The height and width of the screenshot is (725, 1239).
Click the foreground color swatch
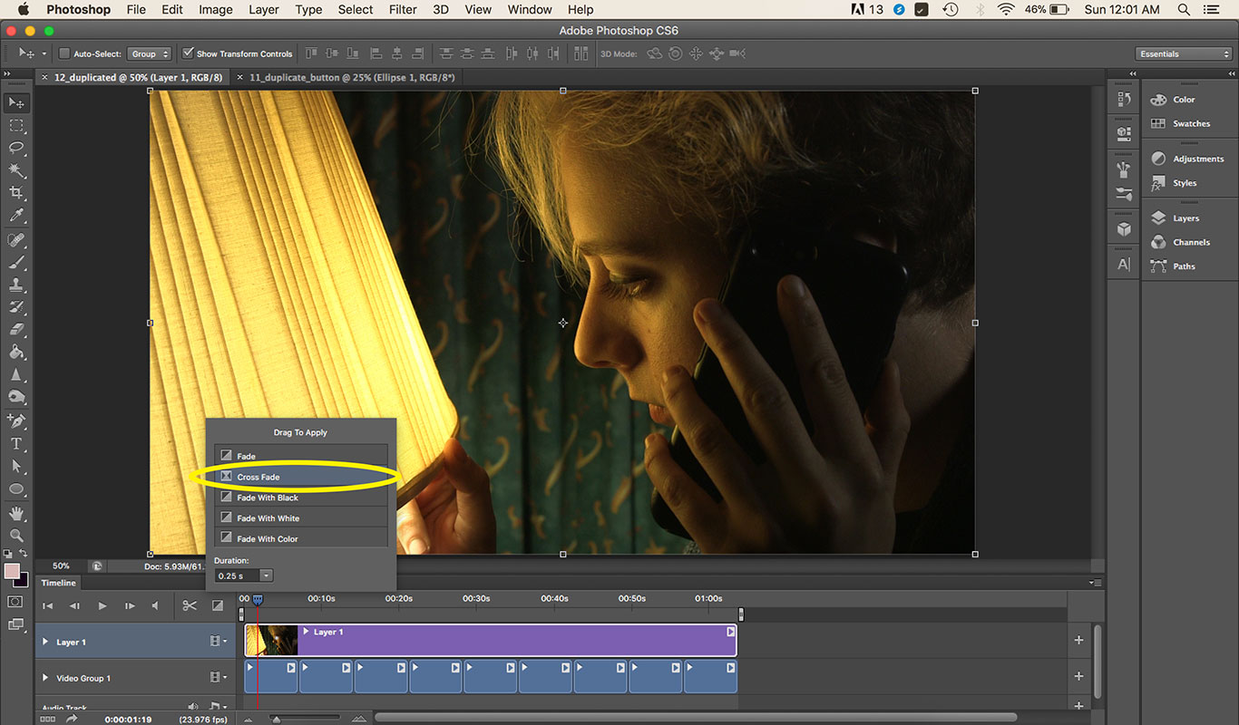click(12, 571)
